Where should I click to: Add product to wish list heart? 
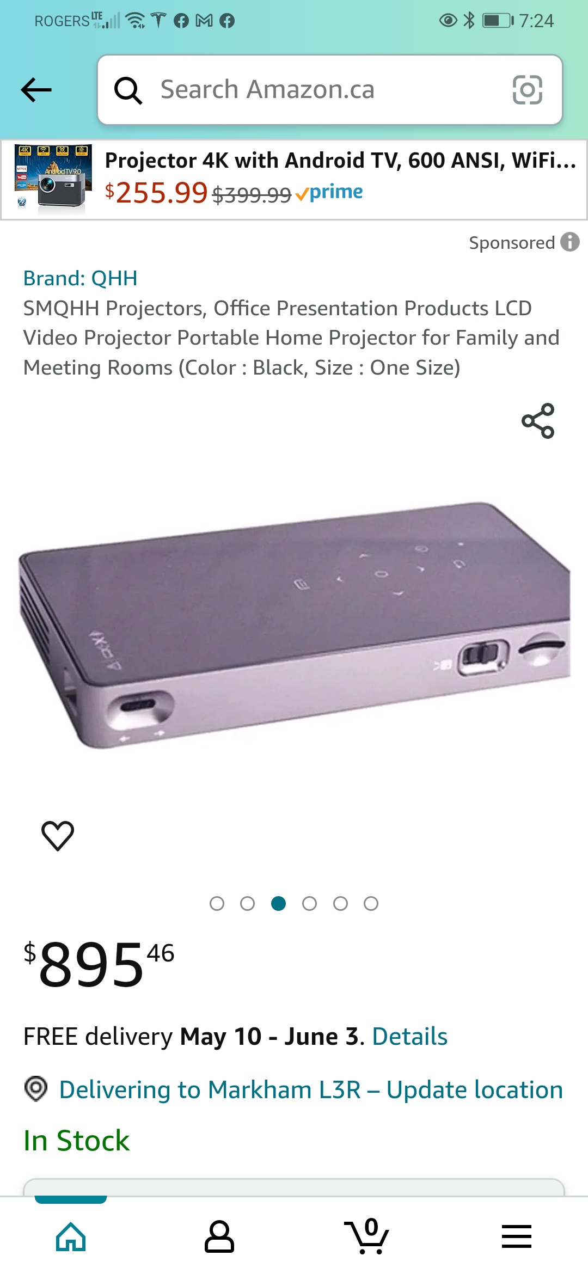[x=58, y=835]
